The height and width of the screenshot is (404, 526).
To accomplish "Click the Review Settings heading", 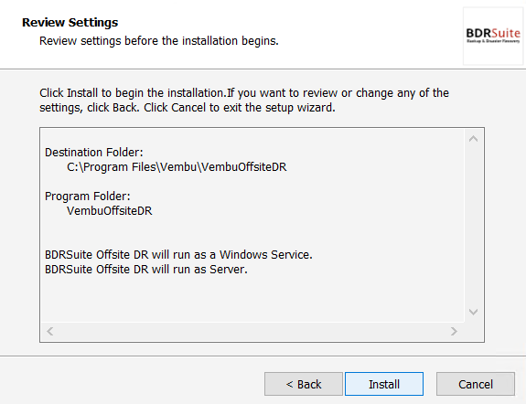I will (x=70, y=23).
